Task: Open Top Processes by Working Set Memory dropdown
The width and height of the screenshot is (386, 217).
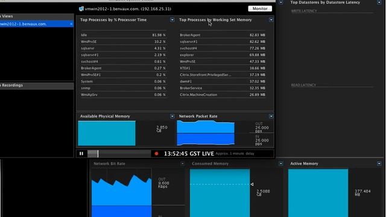Action: point(271,20)
